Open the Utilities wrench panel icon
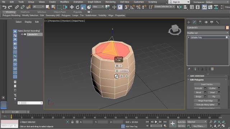Image resolution: width=230 pixels, height=129 pixels. coord(217,22)
